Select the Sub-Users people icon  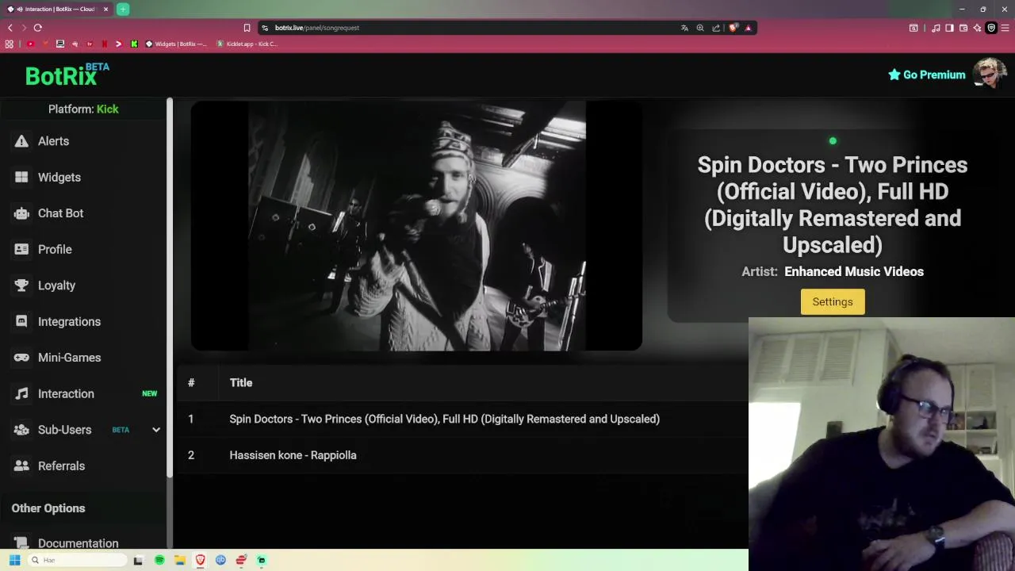click(21, 430)
